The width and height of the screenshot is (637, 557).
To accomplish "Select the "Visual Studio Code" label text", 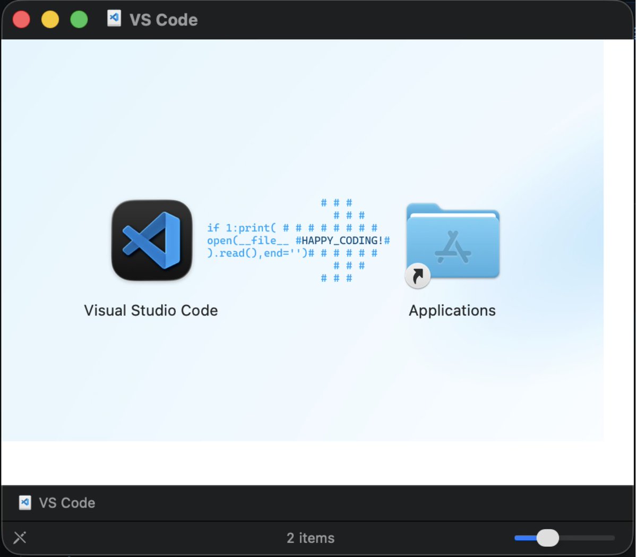I will click(x=151, y=311).
